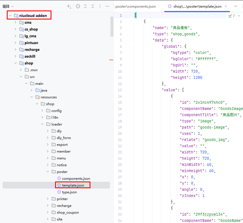Click the add new file plus icon
This screenshot has height=223, width=243.
pos(69,6)
